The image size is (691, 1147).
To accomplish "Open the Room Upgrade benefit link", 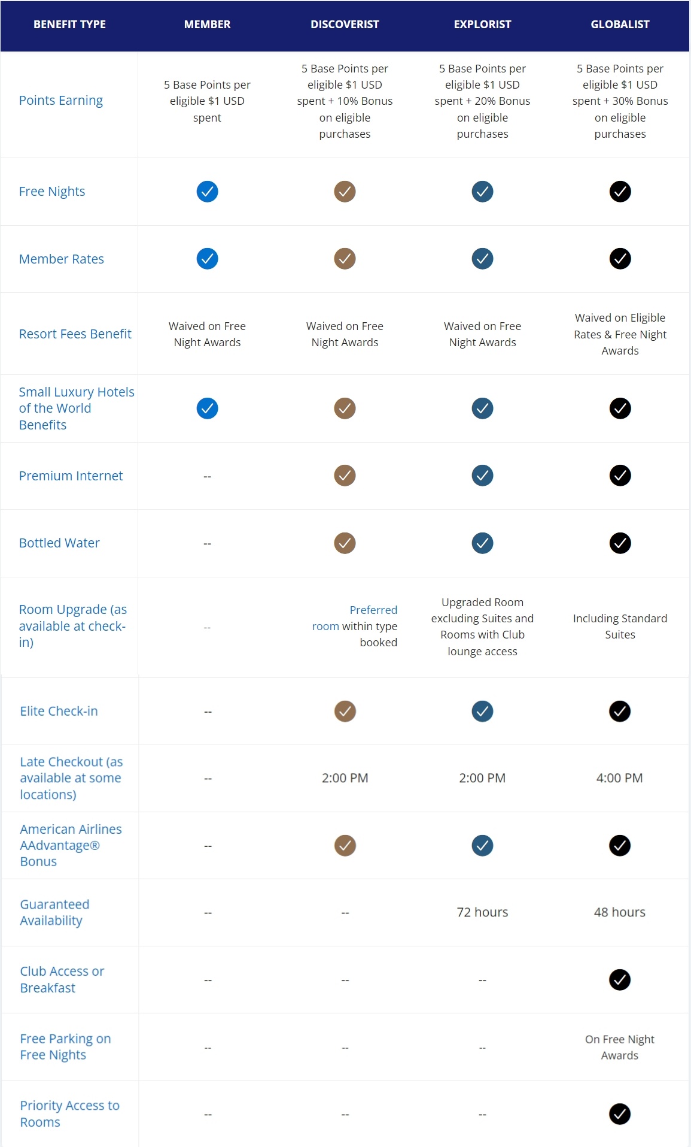I will click(x=72, y=626).
